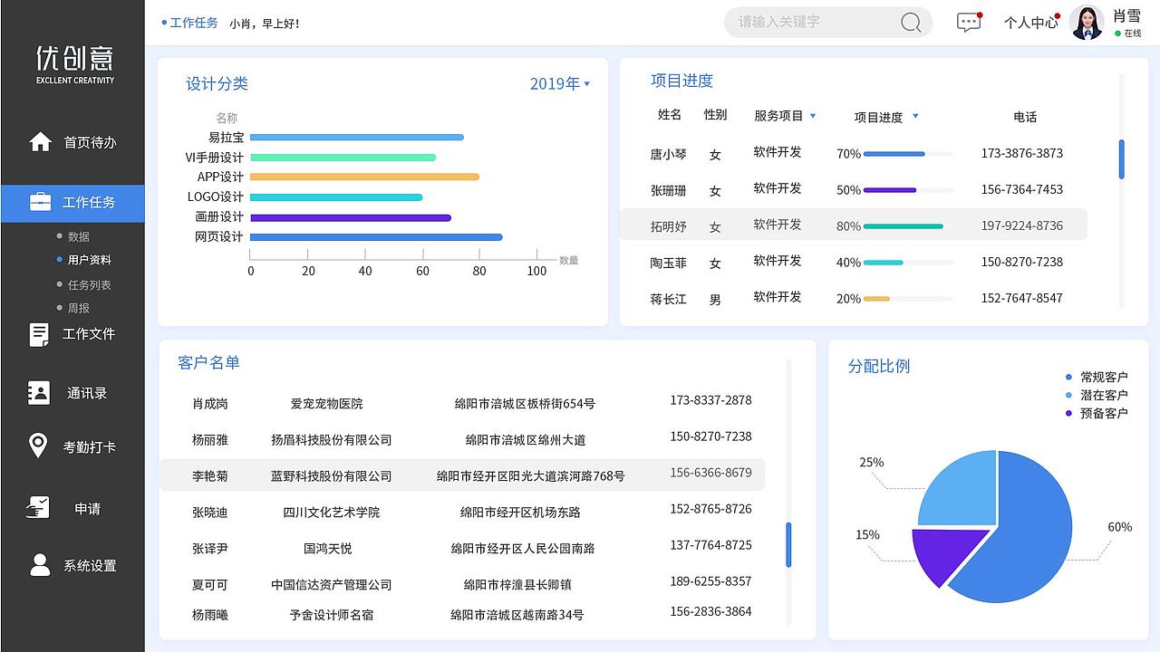The image size is (1160, 652).
Task: Click the contacts icon for 通讯录
Action: point(39,393)
